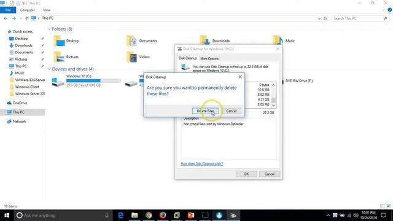Cancel the permanent delete confirmation dialog

[x=231, y=111]
